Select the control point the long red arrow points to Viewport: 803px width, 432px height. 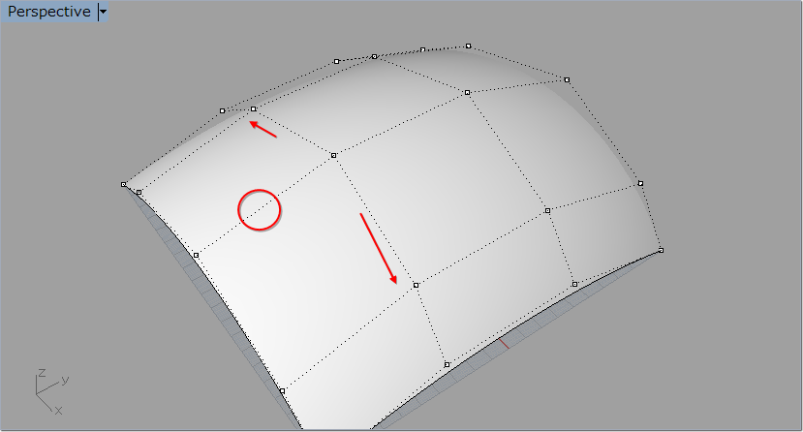416,285
